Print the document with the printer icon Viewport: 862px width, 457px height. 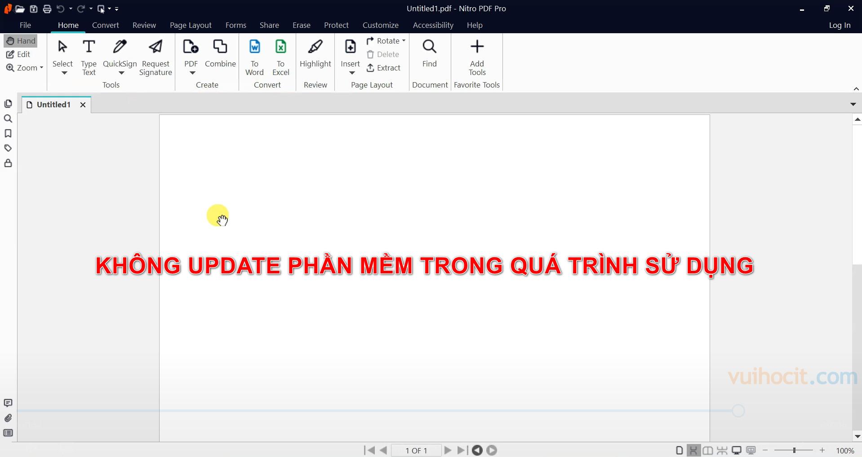47,9
